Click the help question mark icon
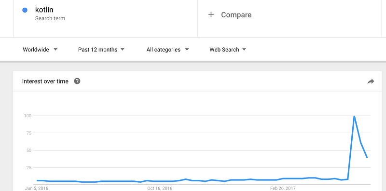Screen dimensions: 386x191 tap(77, 81)
